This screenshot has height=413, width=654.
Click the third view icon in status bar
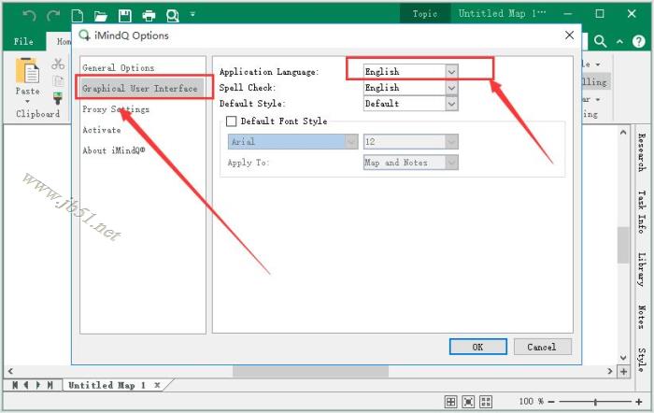(x=486, y=402)
